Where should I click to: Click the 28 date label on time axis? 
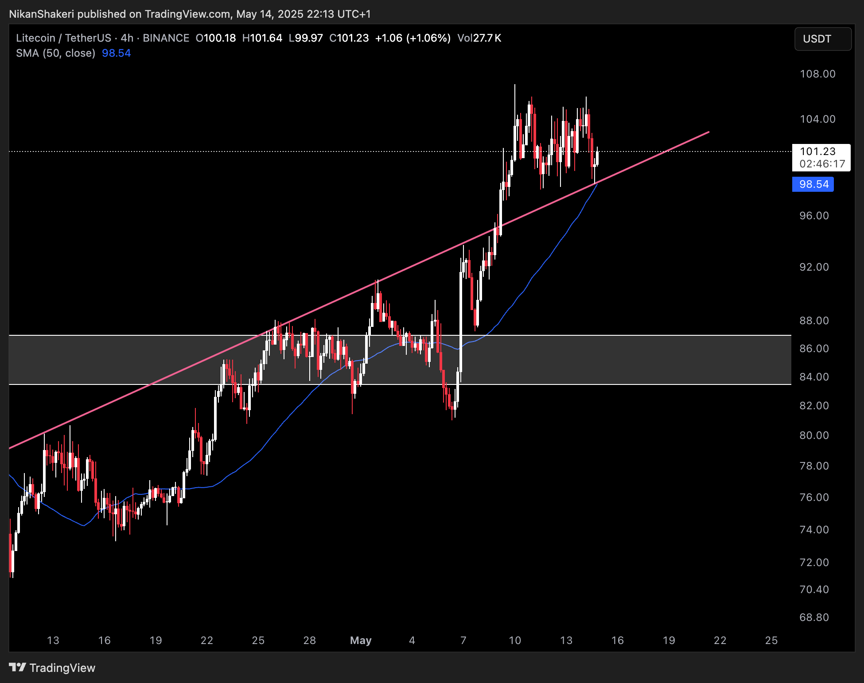(310, 640)
